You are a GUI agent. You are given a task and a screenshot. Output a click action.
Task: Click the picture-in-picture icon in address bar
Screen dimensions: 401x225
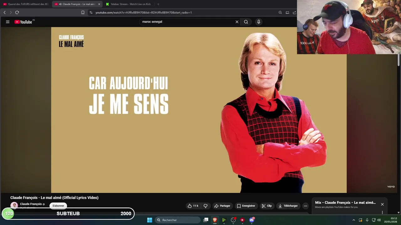[x=287, y=12]
